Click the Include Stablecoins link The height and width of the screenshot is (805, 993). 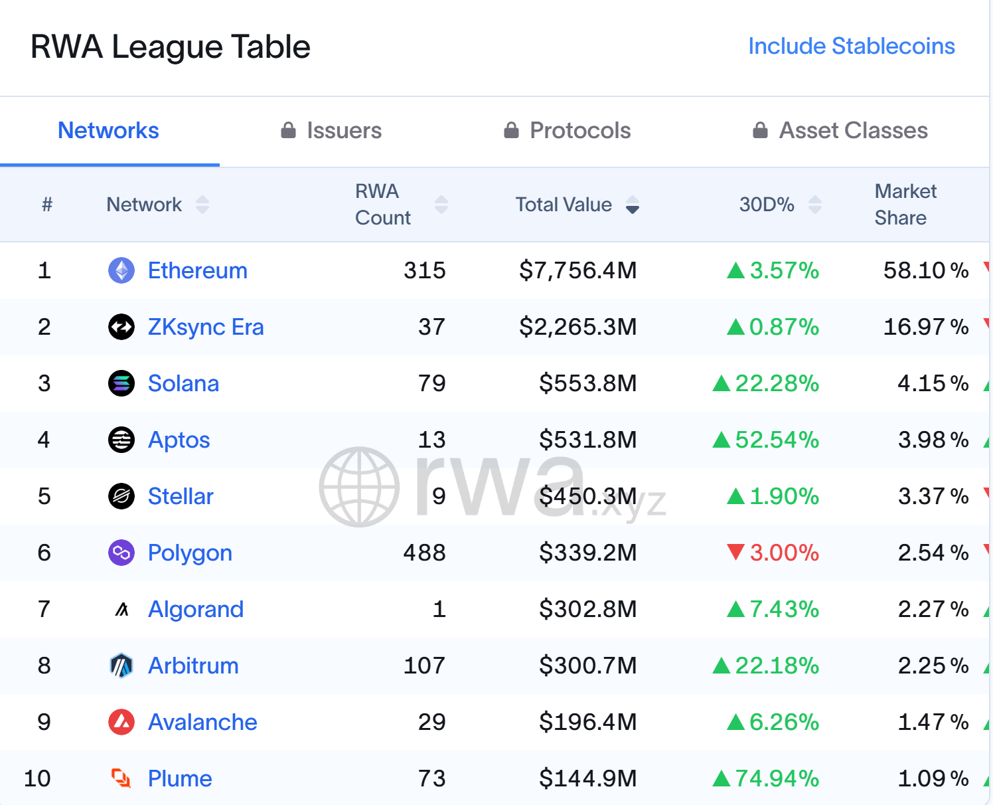[x=851, y=46]
